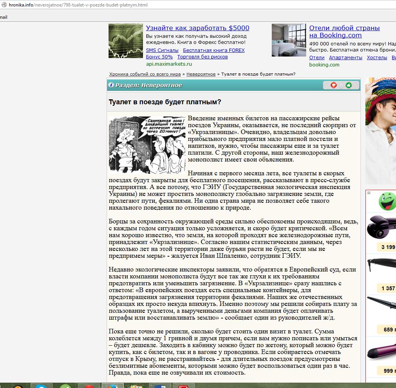
Task: Open the ad widget hamburger menu icon
Action: pyautogui.click(x=369, y=193)
